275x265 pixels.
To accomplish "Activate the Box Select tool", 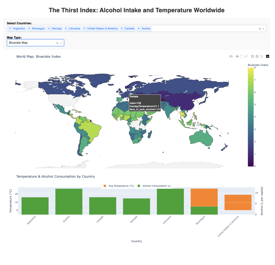I will click(242, 57).
